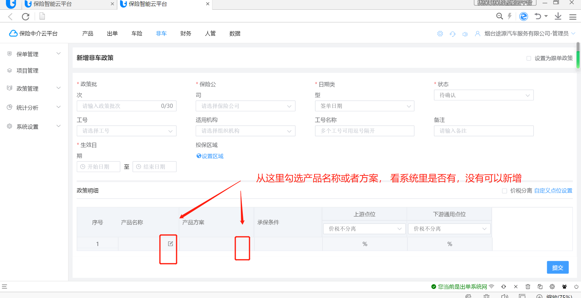Open 人管 top menu
Screen dimensions: 581x298
[x=210, y=34]
